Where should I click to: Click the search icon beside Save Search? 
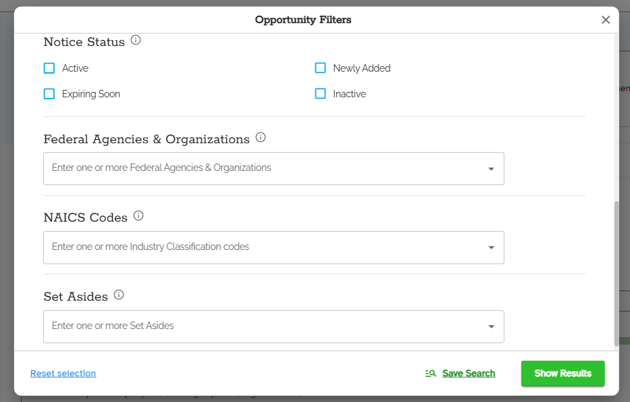tap(431, 374)
